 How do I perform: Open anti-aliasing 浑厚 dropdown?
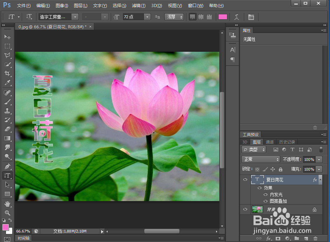coord(174,17)
